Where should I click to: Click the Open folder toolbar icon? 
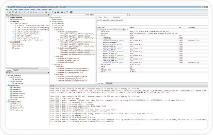pyautogui.click(x=10, y=12)
